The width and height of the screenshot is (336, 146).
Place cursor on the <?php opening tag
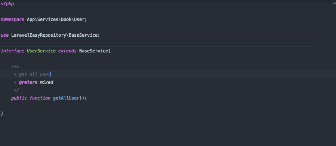pyautogui.click(x=7, y=4)
